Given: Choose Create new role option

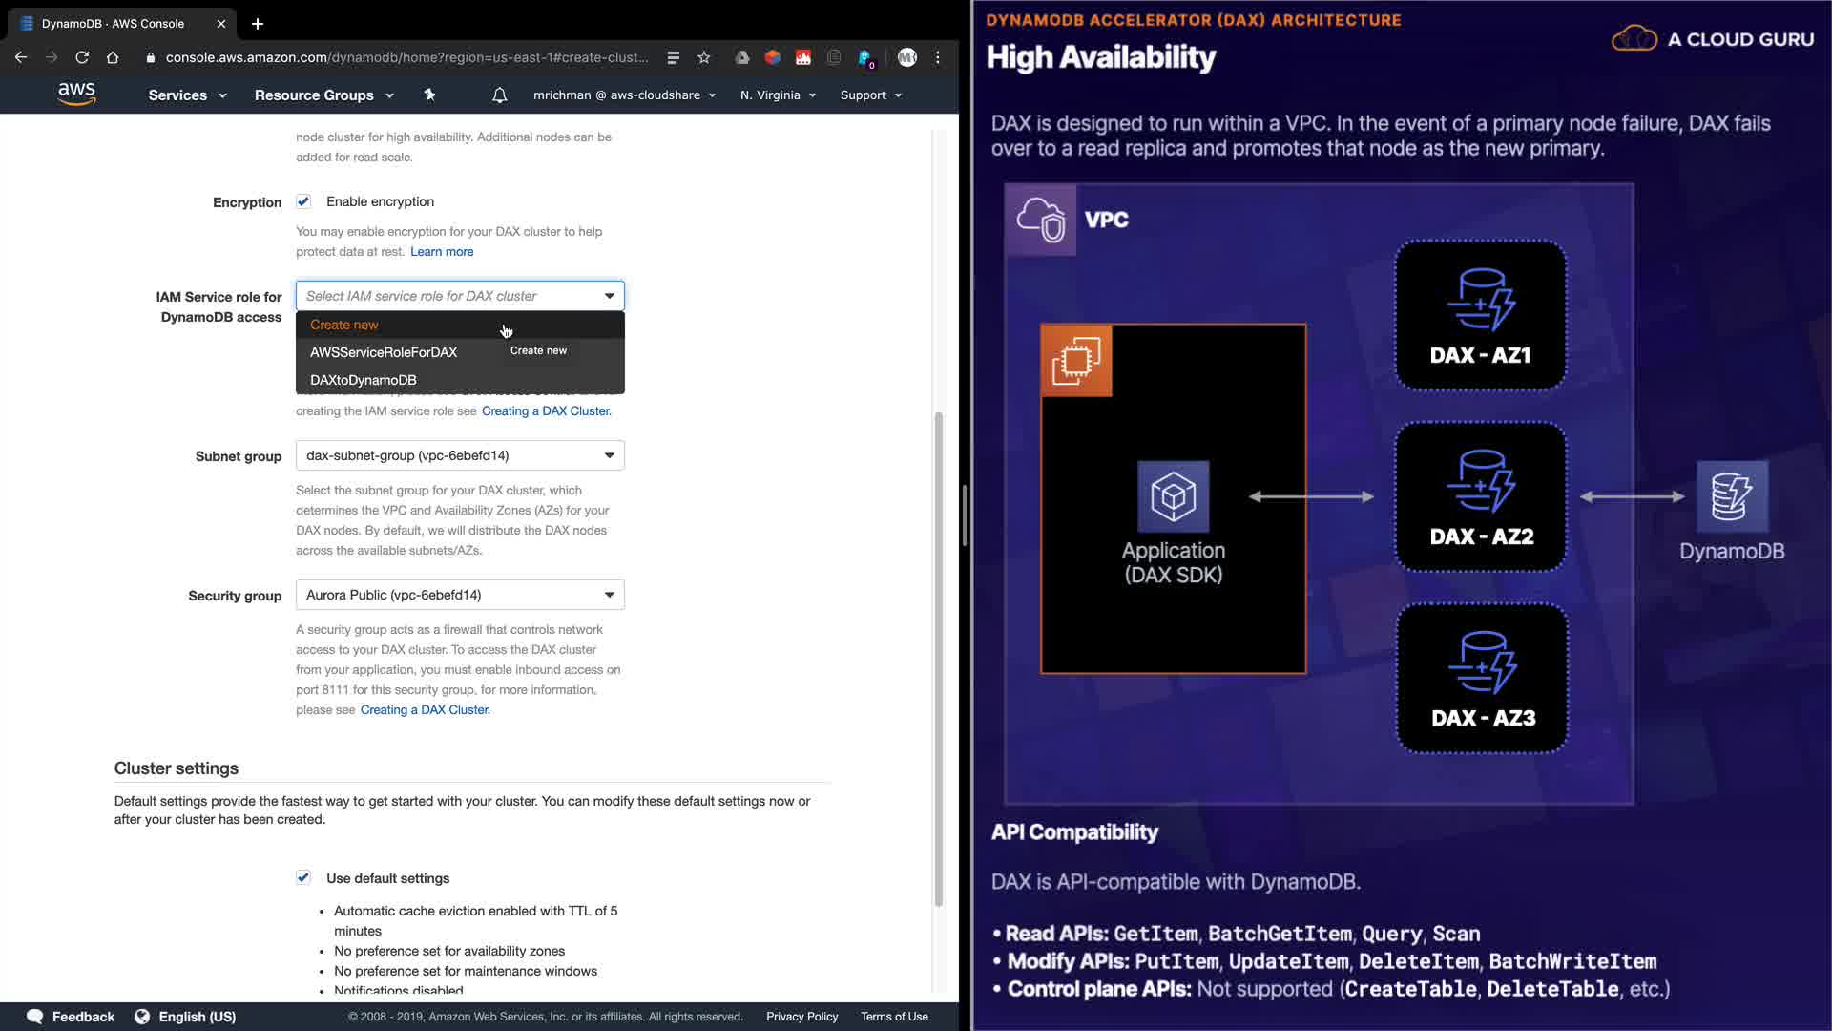Looking at the screenshot, I should (x=344, y=325).
